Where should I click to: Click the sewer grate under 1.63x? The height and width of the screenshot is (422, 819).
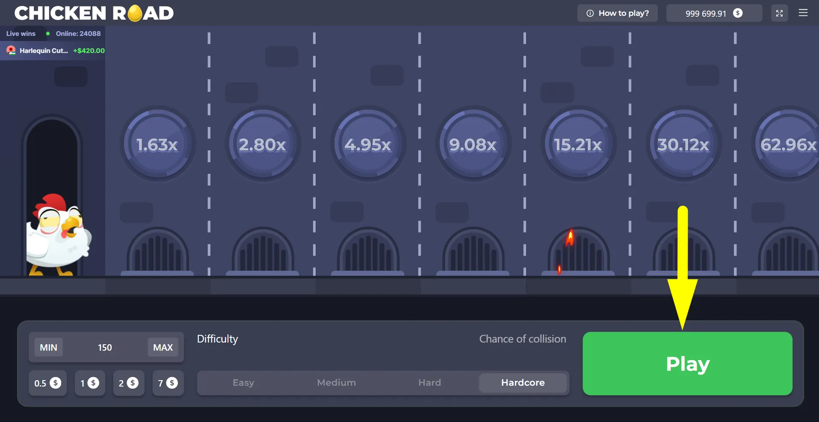157,251
